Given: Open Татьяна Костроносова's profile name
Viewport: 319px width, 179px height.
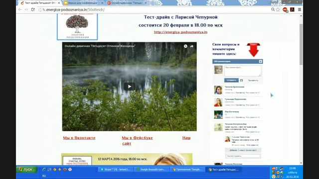Looking at the screenshot, I should pyautogui.click(x=236, y=124).
